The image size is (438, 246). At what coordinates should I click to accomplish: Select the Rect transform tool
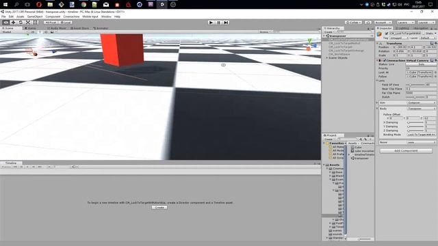pyautogui.click(x=35, y=23)
